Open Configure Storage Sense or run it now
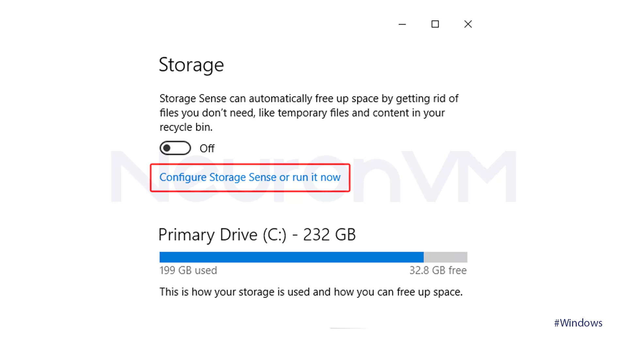 250,177
